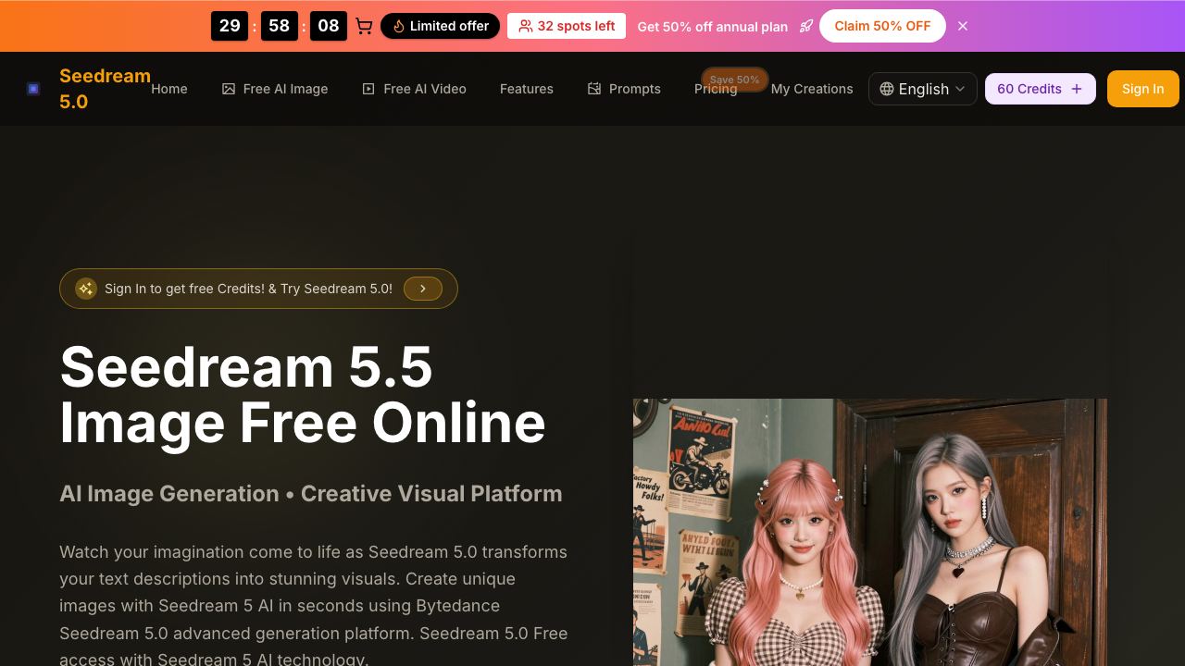This screenshot has width=1185, height=666.
Task: Click the arrow chevron in sign-in pill
Action: click(423, 289)
